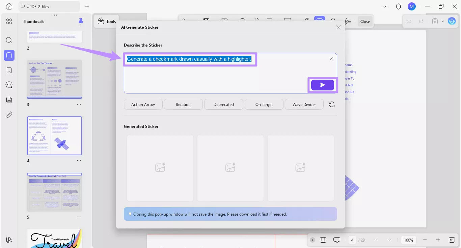Open the Tools menu
The image size is (461, 248).
pos(107,21)
